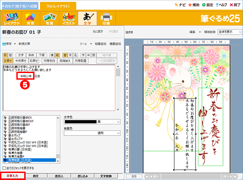Select 名 name text type
Image resolution: width=243 pixels, height=180 pixels.
tap(75, 55)
